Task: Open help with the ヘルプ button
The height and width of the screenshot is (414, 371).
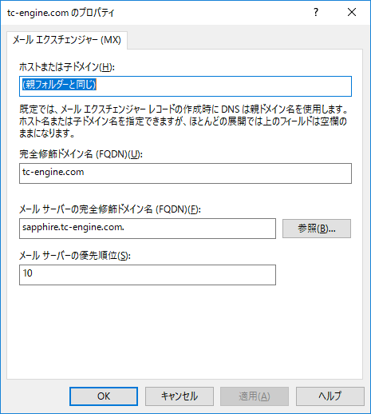Action: [x=330, y=396]
